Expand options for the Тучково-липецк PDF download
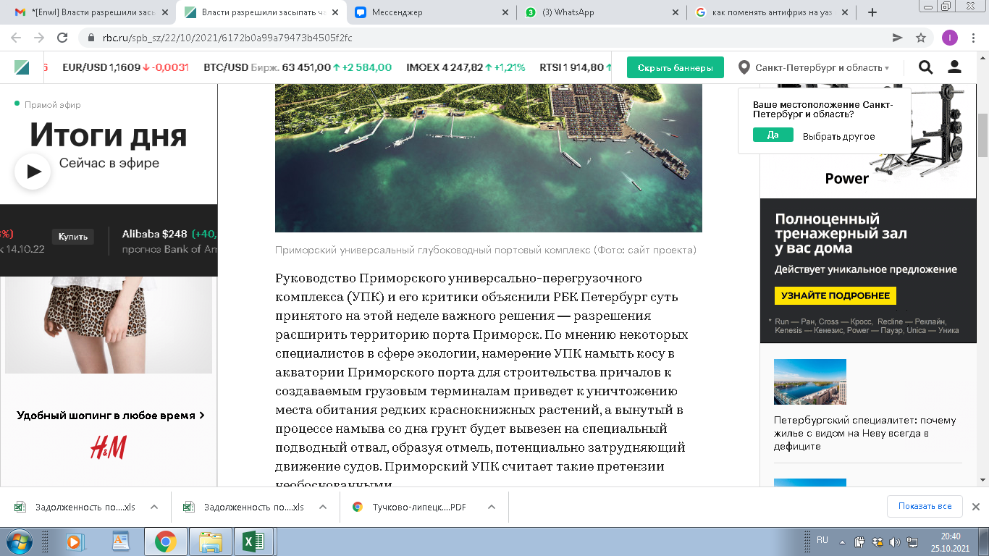Screen dimensions: 989x556 click(492, 507)
